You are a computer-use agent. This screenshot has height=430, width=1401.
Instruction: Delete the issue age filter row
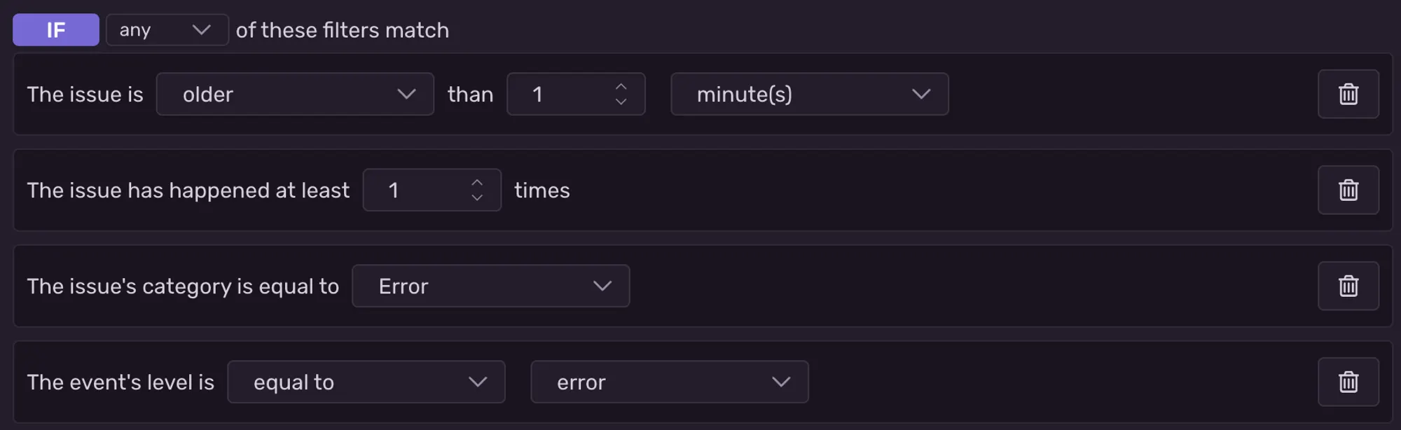pyautogui.click(x=1348, y=94)
